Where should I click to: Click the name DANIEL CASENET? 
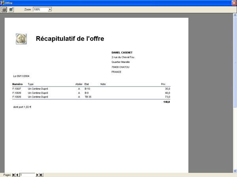click(122, 53)
